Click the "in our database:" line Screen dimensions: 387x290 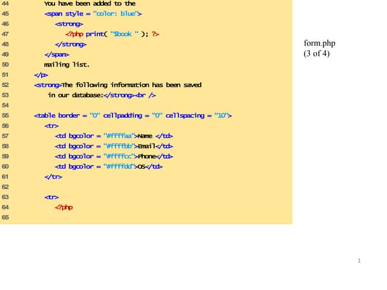tap(102, 95)
